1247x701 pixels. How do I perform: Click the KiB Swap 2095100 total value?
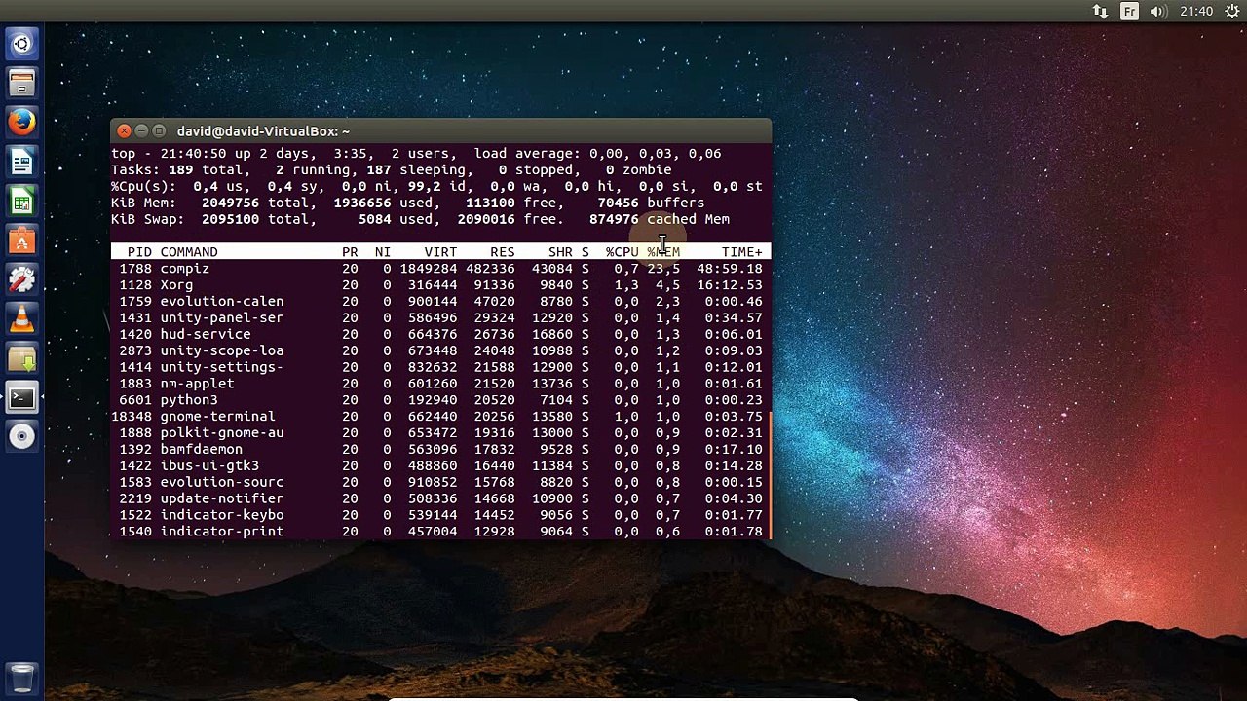pyautogui.click(x=230, y=220)
